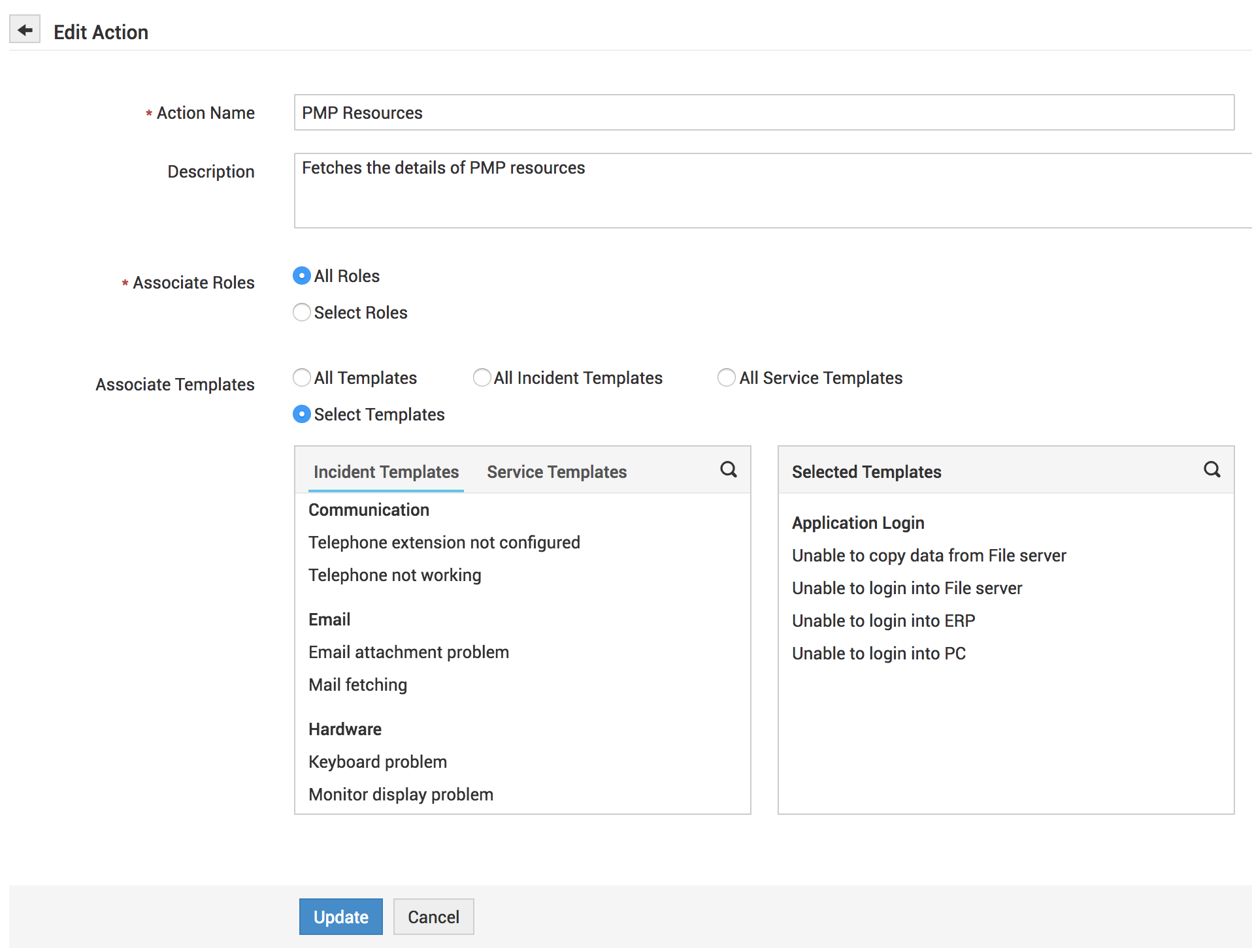Viewport: 1252px width, 948px height.
Task: Click the Cancel button
Action: 434,917
